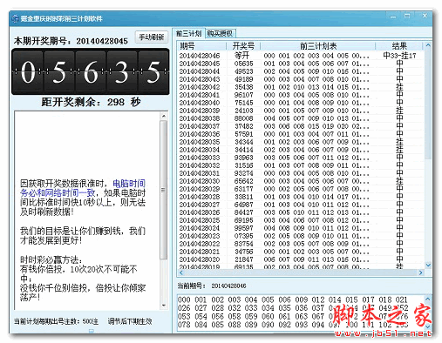Screen dimensions: 442x343
Task: Select row 20140428022 with 83754
Action: click(301, 244)
